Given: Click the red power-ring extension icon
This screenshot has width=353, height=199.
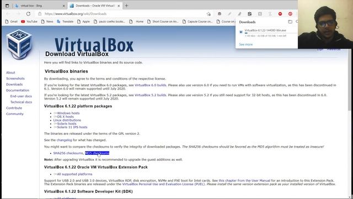Looking at the screenshot, I should coord(290,14).
